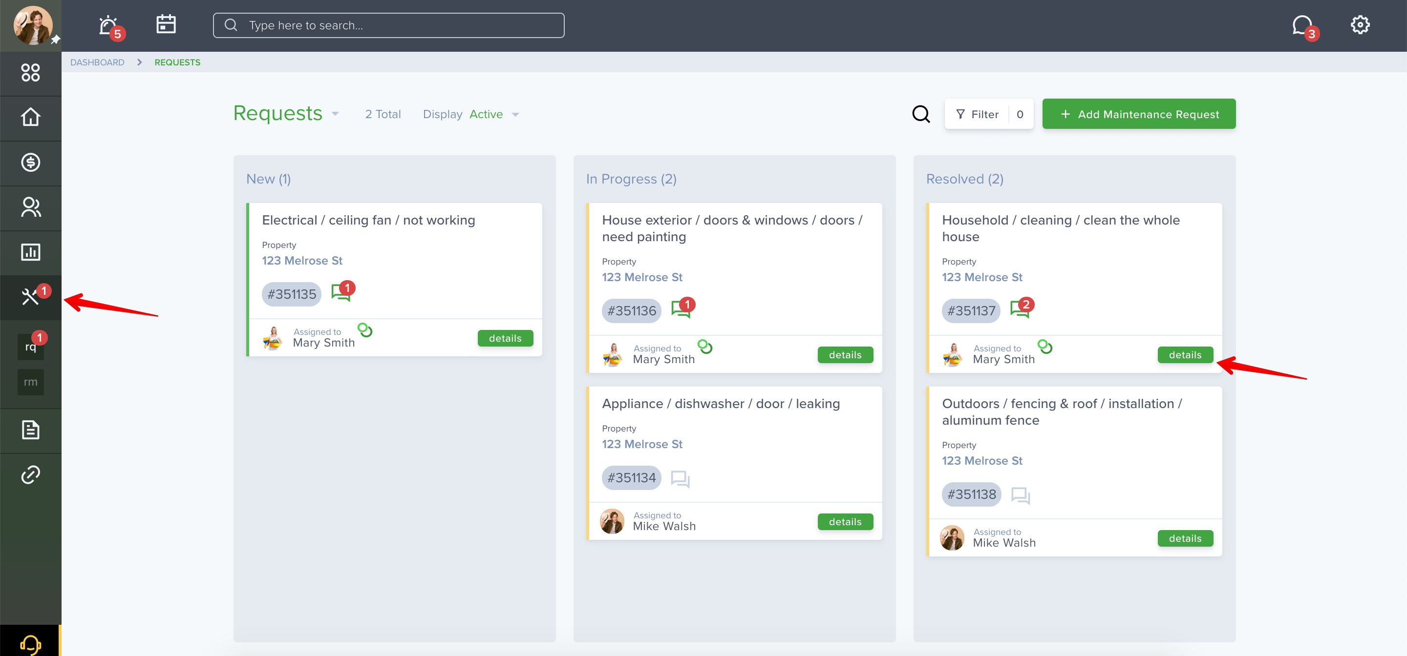Screen dimensions: 1407x656
Task: Click the green link icon on card #351136
Action: [704, 346]
